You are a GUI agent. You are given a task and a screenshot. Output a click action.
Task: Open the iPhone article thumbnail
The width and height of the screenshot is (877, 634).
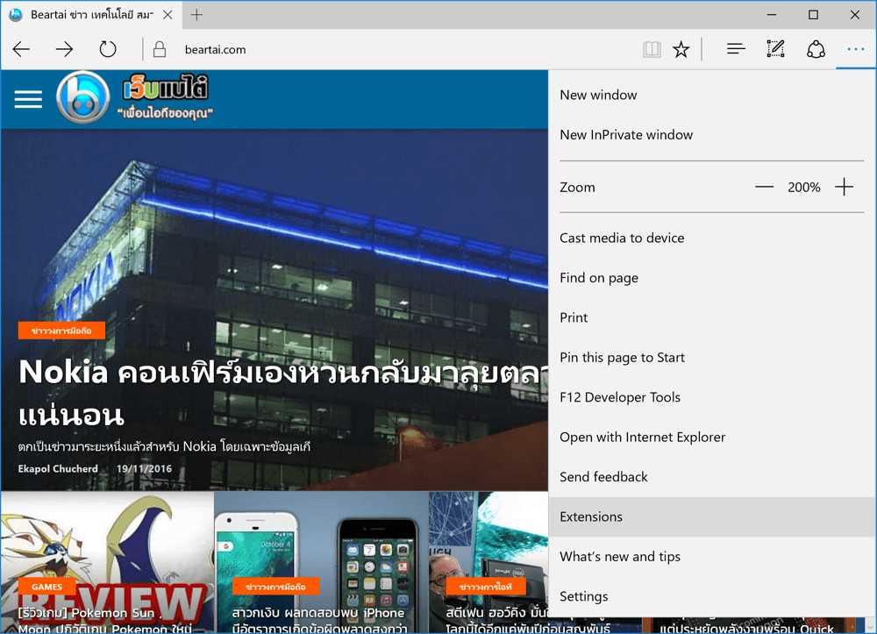[321, 562]
